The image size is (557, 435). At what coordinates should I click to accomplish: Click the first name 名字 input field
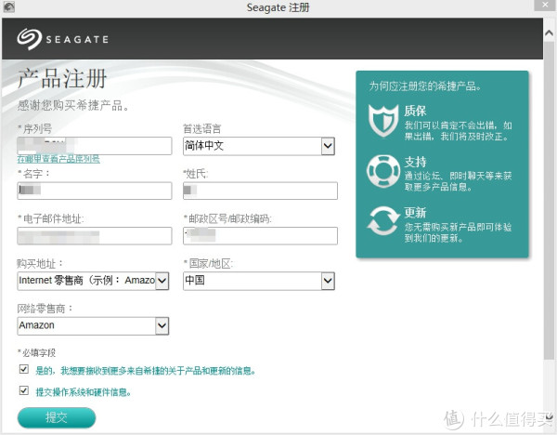click(95, 191)
